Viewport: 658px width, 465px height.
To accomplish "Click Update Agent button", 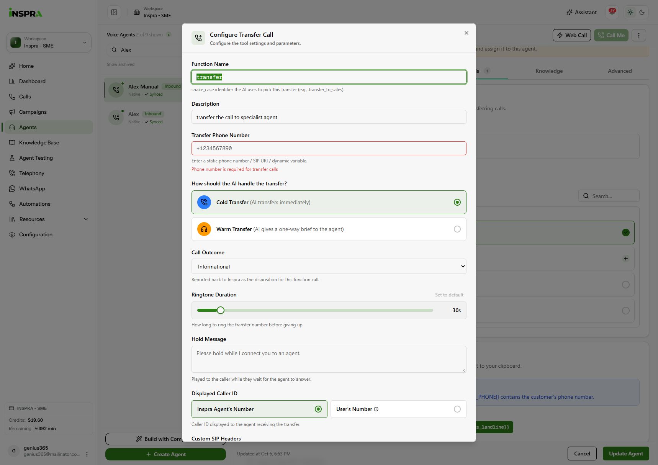I will point(626,454).
